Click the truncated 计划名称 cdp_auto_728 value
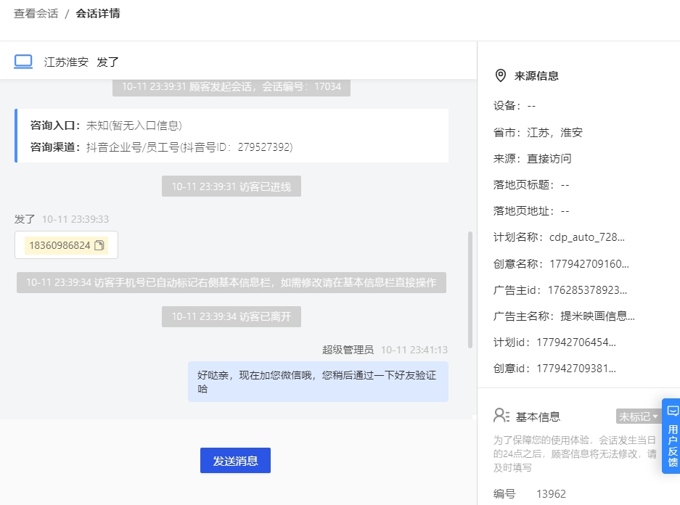Screen dimensions: 680x505 pos(587,237)
